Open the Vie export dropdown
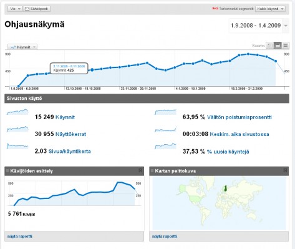 (x=15, y=9)
